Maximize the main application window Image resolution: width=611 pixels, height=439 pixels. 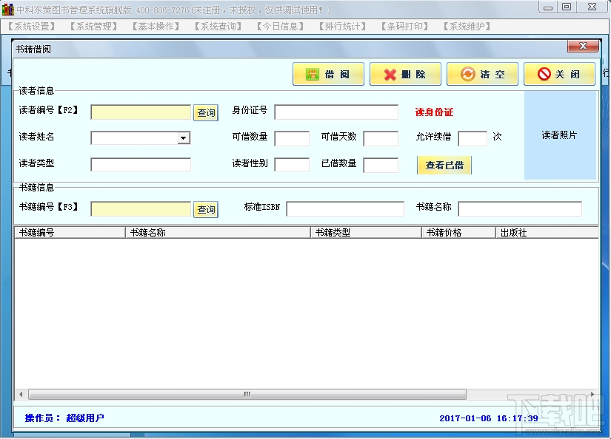[x=567, y=7]
